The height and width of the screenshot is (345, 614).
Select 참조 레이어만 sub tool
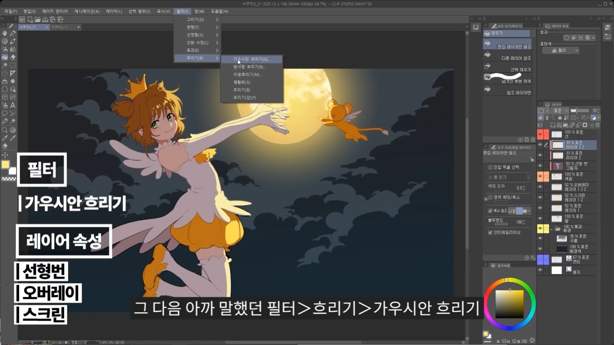point(507,90)
